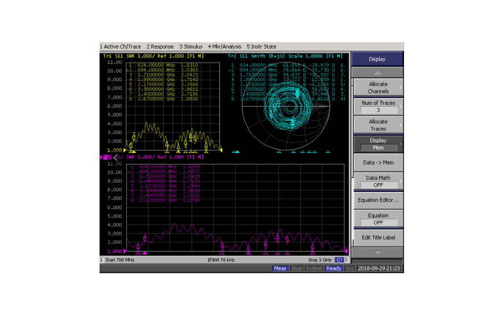The height and width of the screenshot is (313, 492).
Task: Select the Num of Traces value field
Action: (x=377, y=110)
